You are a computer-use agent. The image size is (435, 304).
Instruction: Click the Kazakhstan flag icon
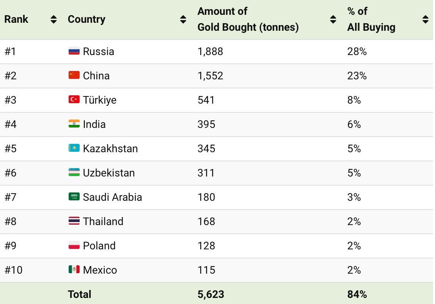pos(74,148)
